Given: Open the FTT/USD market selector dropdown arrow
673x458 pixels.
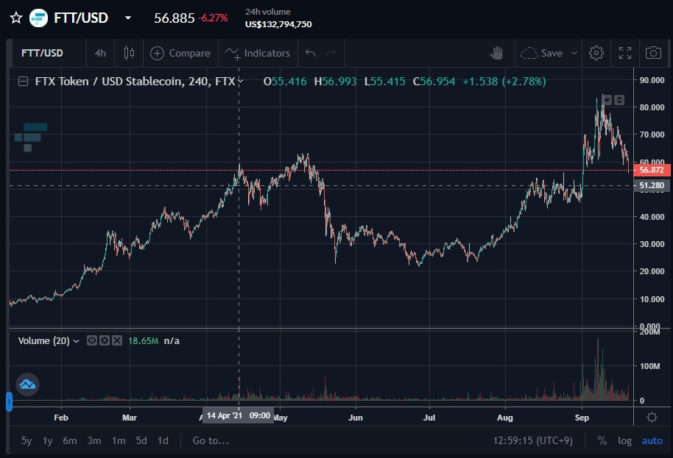Looking at the screenshot, I should [x=128, y=18].
